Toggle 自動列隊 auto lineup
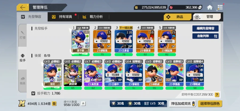This screenshot has width=240, height=111. point(205,36)
